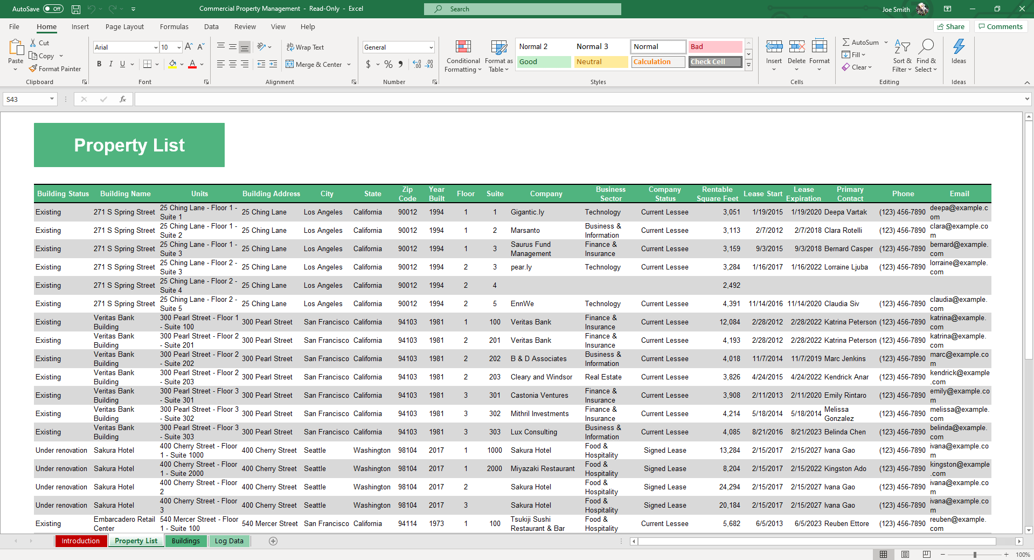Open the Conditional Formatting tool

(x=462, y=56)
